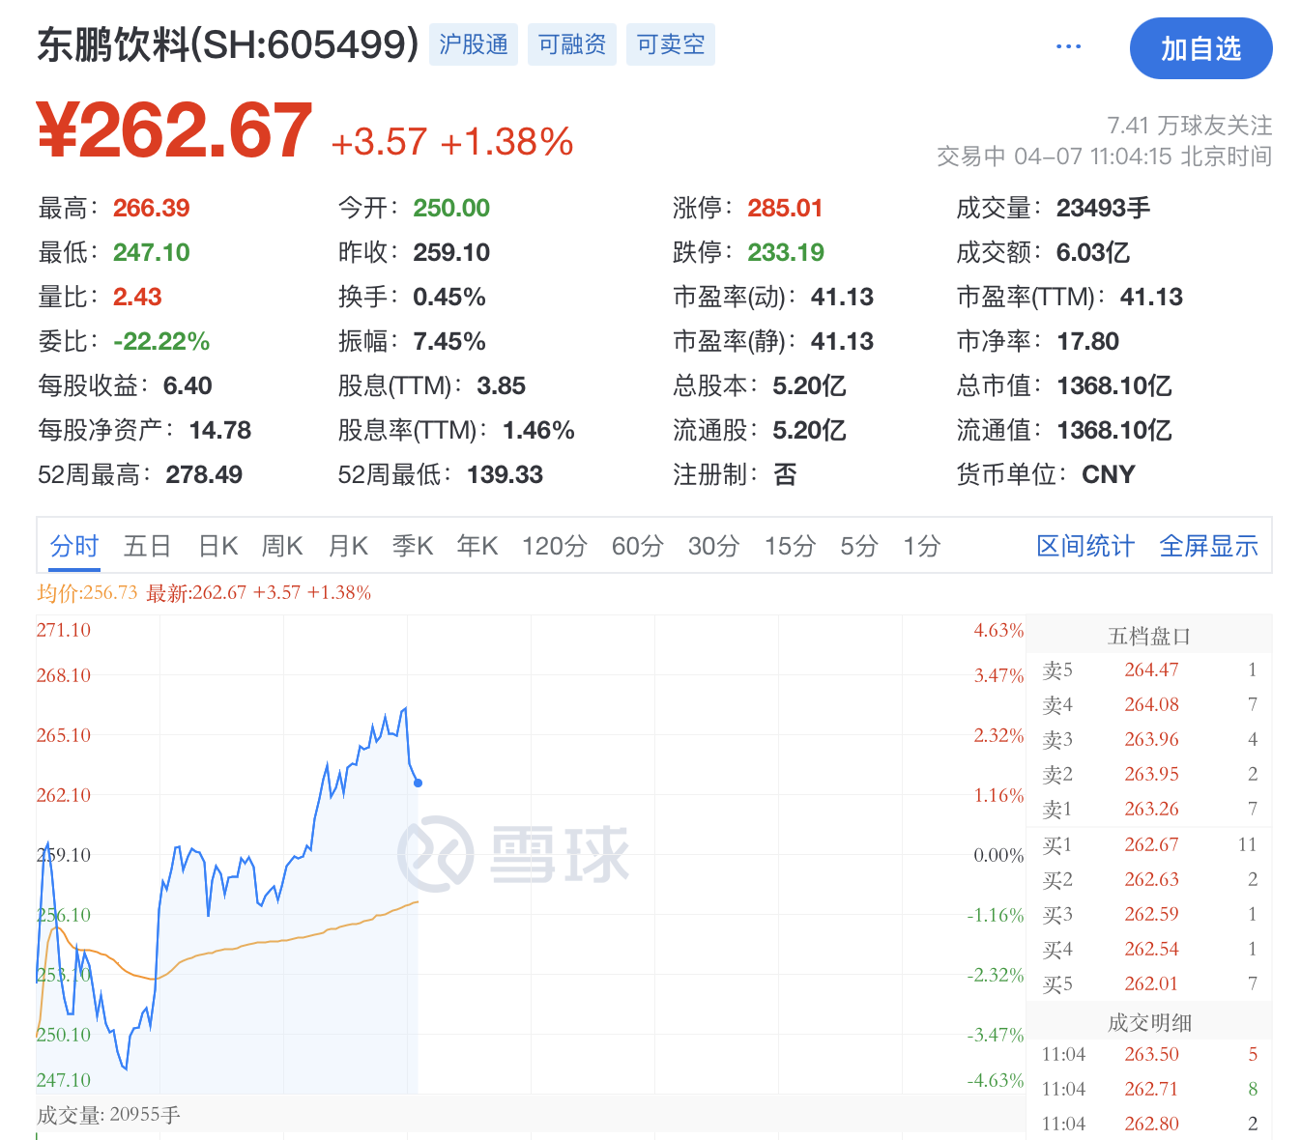Click the 量比 value 2.43
Viewport: 1301px width, 1140px height.
point(137,297)
